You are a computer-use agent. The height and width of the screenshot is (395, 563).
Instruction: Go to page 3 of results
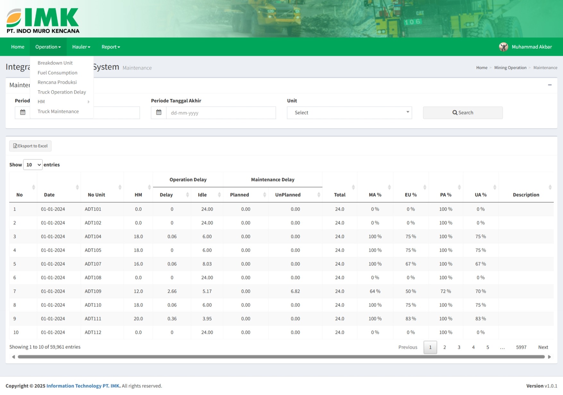459,347
